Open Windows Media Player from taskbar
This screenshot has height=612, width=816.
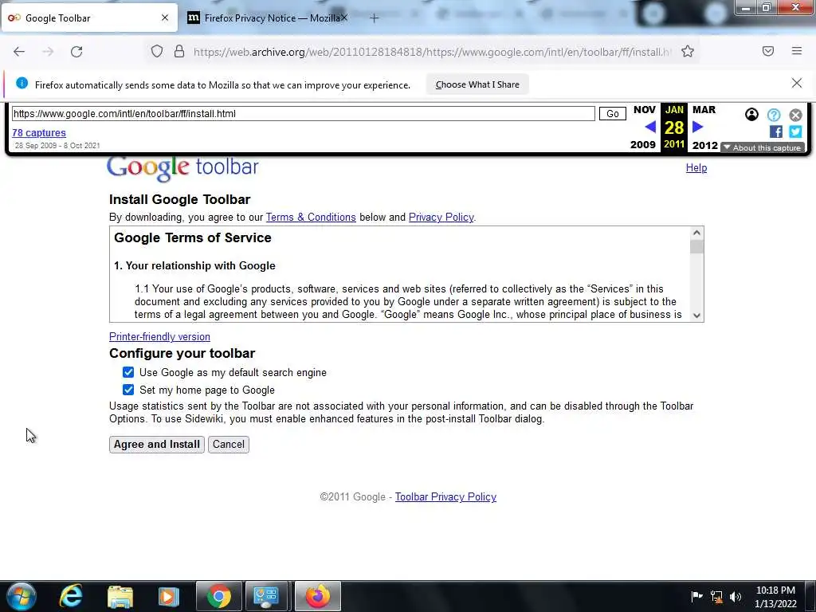[169, 596]
